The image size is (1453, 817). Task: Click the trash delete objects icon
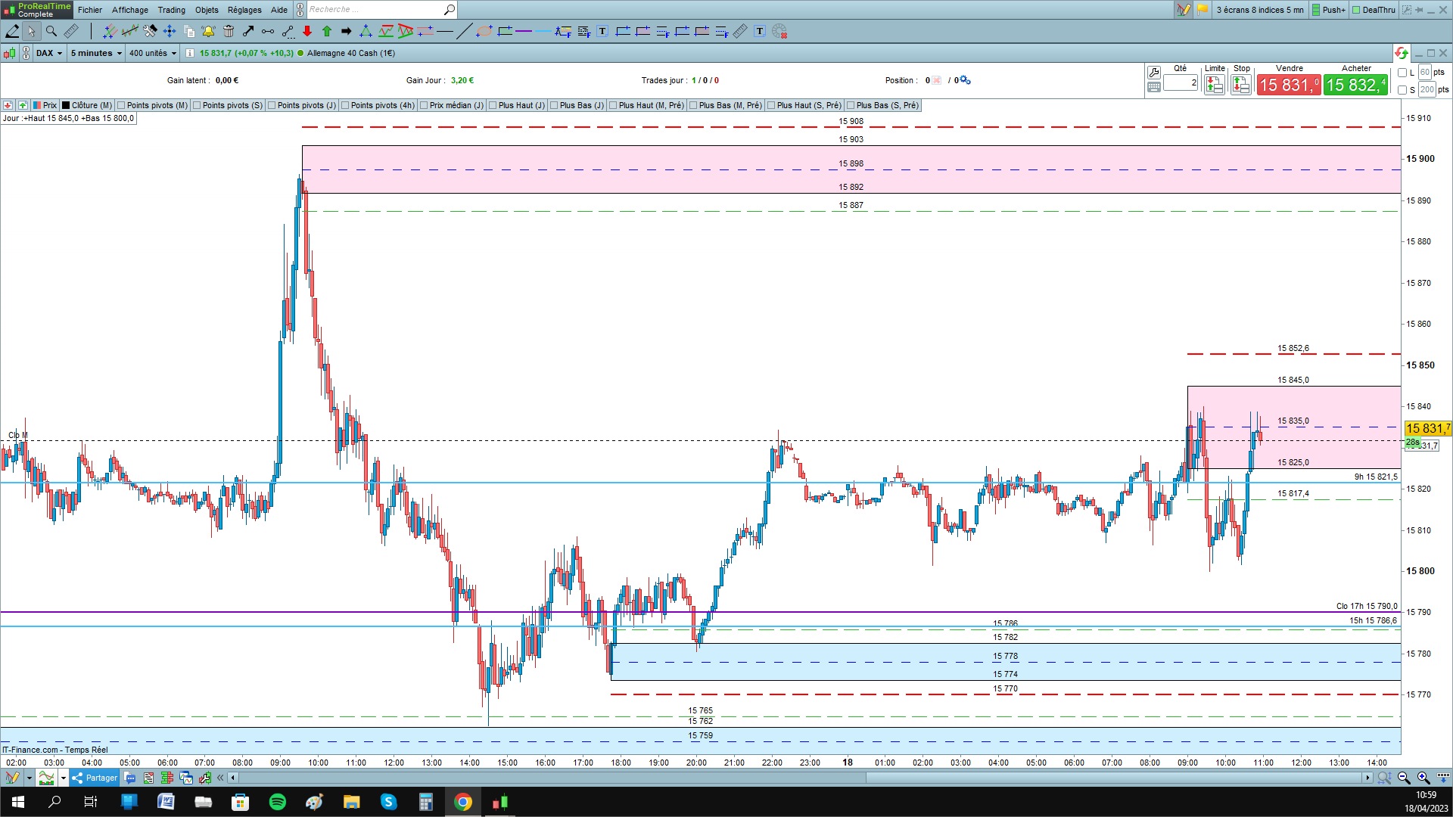click(x=229, y=31)
